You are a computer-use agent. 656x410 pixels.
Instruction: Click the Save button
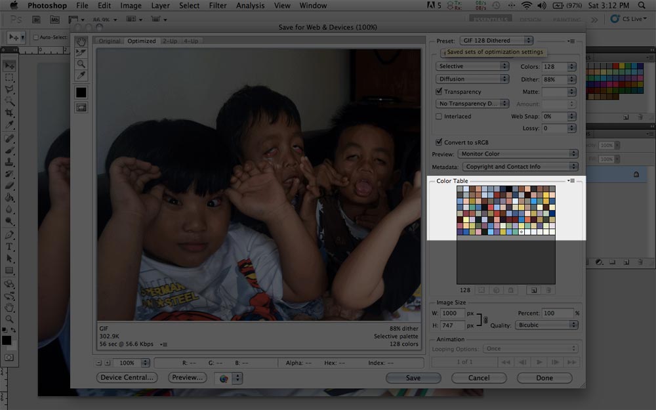(x=413, y=378)
